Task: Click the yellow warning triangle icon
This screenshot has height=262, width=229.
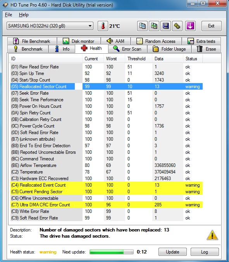Action: coord(212,235)
